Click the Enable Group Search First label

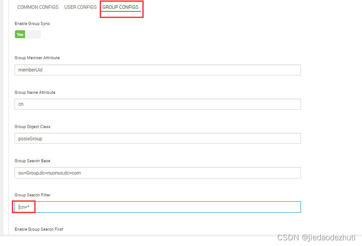tap(39, 229)
